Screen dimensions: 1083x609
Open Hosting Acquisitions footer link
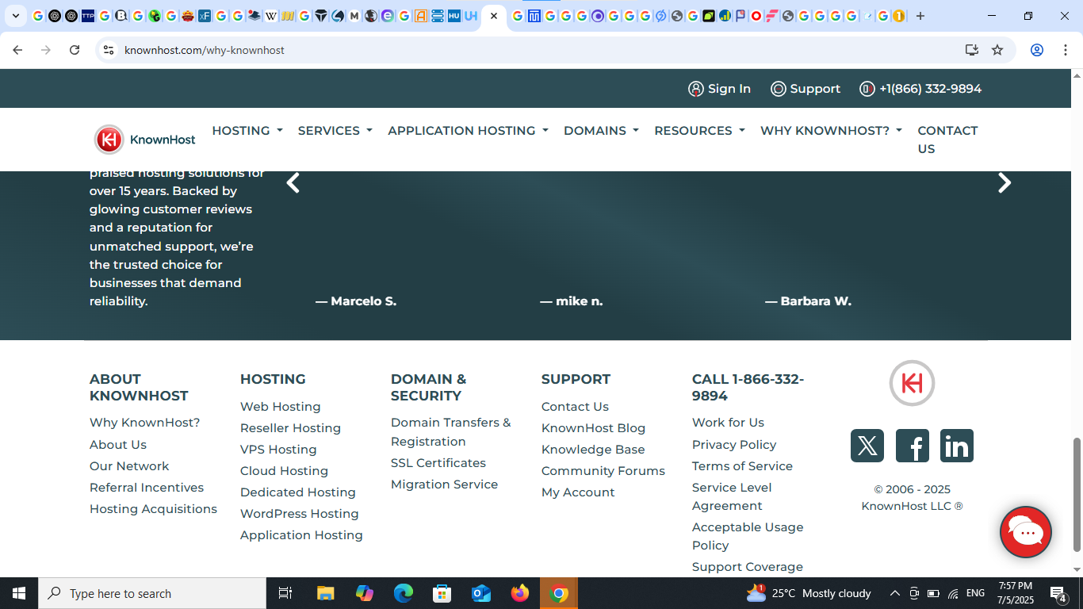pos(153,509)
